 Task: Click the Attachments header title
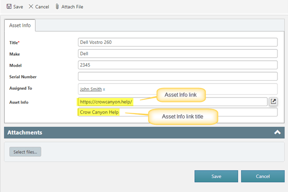[25, 132]
